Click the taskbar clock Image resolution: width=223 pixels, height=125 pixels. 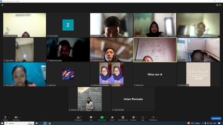pyautogui.click(x=215, y=123)
